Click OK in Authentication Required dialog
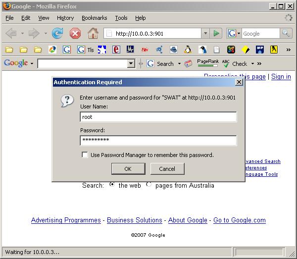The image size is (297, 259). pyautogui.click(x=128, y=169)
